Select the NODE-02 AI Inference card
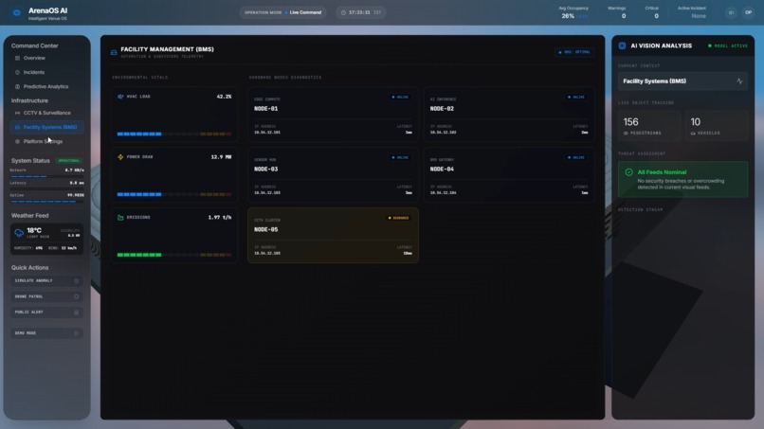The width and height of the screenshot is (764, 429). (x=509, y=115)
